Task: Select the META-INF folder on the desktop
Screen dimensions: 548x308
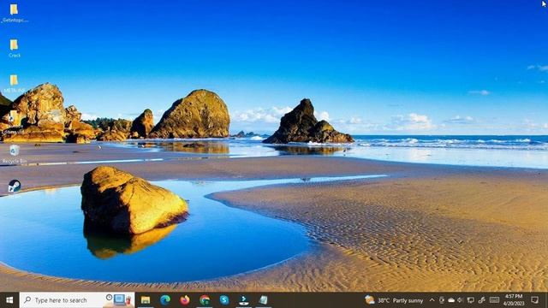Action: pyautogui.click(x=15, y=84)
